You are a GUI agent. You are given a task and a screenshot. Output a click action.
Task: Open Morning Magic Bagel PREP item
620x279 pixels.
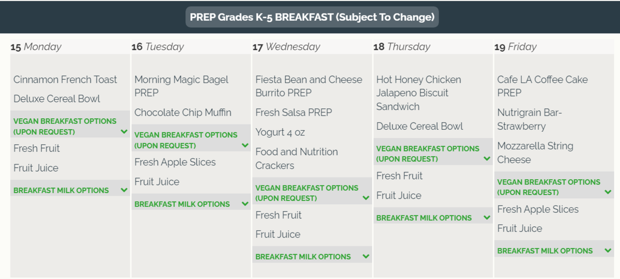pos(181,86)
